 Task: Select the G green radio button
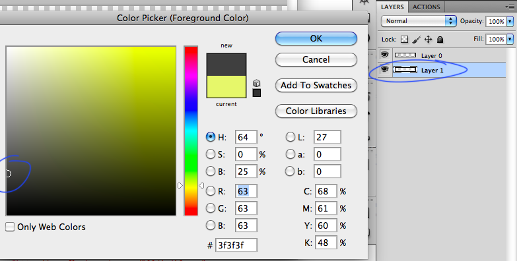pyautogui.click(x=211, y=208)
